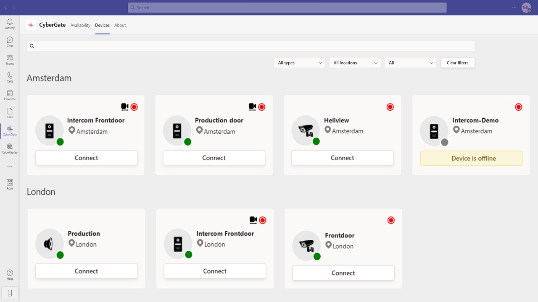
Task: Click the red record icon on Heliview card
Action: (x=390, y=107)
